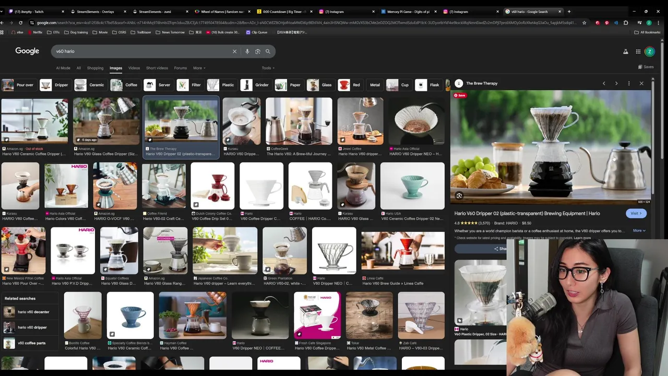This screenshot has width=668, height=376.
Task: Expand the More search categories dropdown
Action: pos(199,68)
